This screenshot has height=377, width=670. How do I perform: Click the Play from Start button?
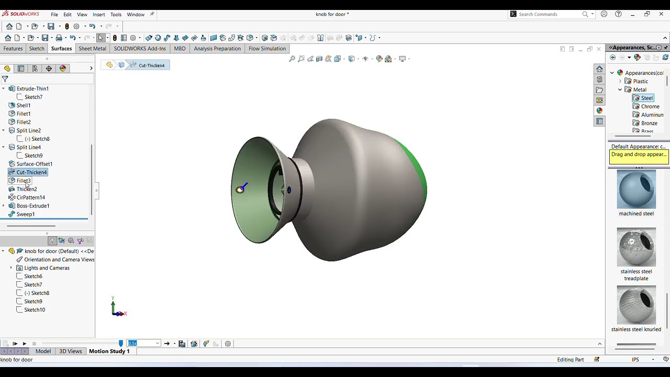(15, 343)
